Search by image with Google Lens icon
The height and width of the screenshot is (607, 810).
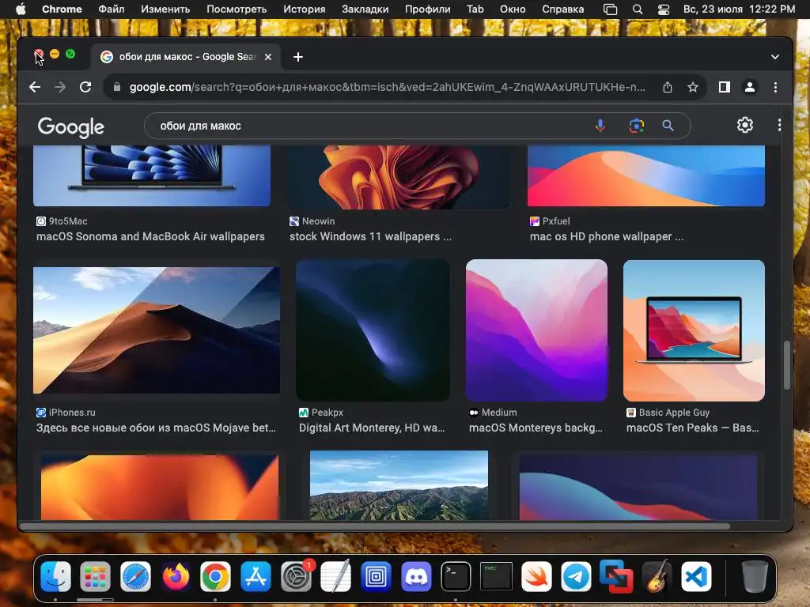[x=637, y=126]
